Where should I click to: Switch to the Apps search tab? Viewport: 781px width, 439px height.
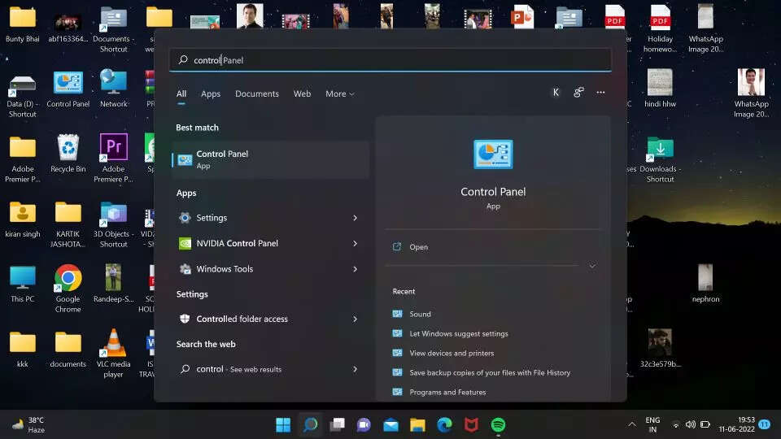coord(211,93)
